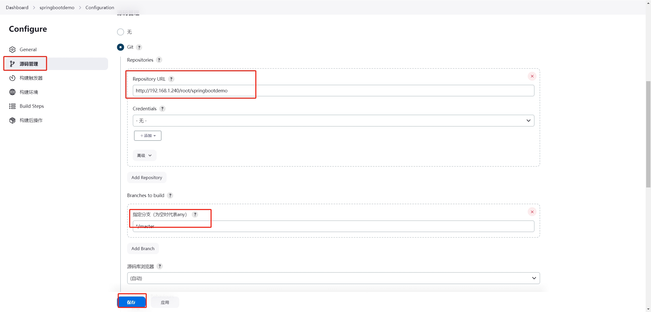The image size is (651, 312).
Task: Click the General settings icon
Action: pos(12,49)
